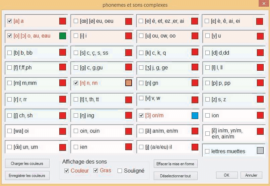The width and height of the screenshot is (270, 186).
Task: Enable the Souligné checkbox
Action: click(x=120, y=171)
